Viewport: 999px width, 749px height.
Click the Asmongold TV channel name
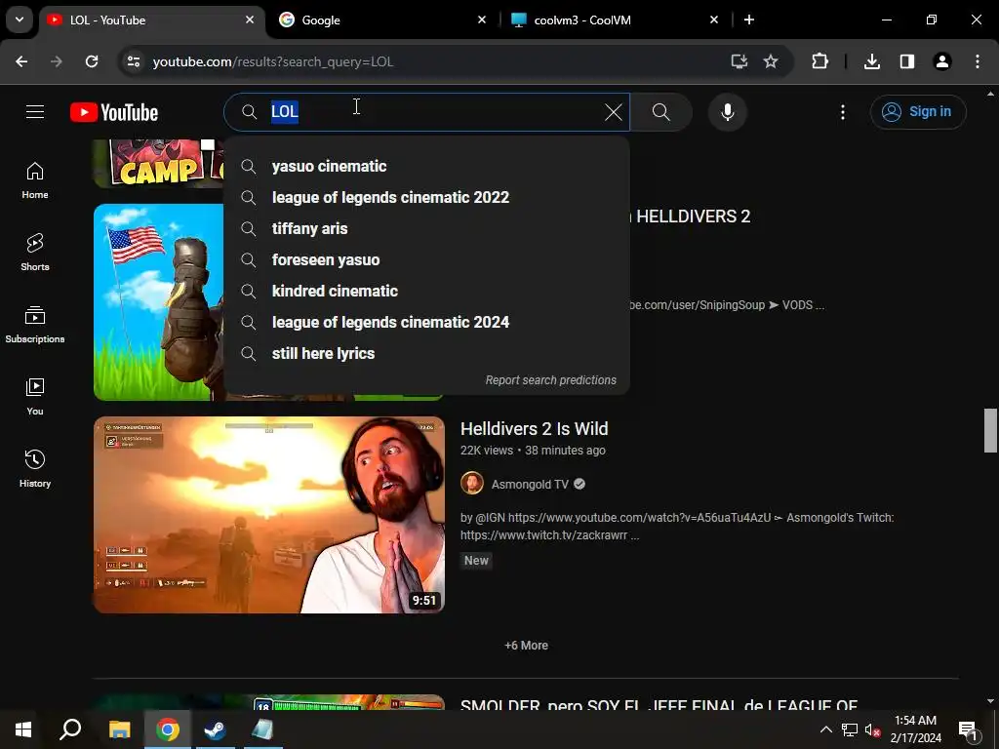point(530,484)
